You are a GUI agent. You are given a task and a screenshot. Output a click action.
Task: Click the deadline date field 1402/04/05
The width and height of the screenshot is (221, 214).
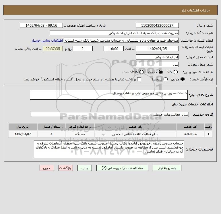157,49
